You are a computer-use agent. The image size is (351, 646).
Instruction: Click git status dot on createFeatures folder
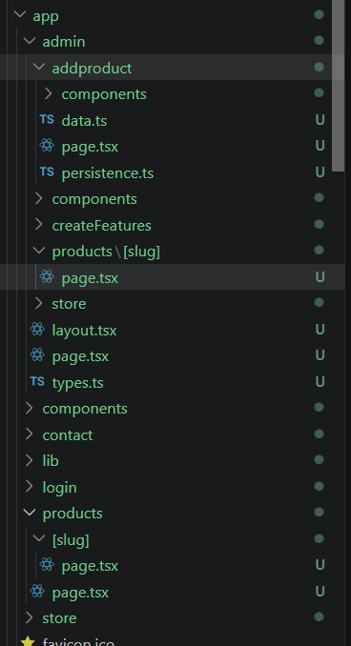(x=319, y=225)
